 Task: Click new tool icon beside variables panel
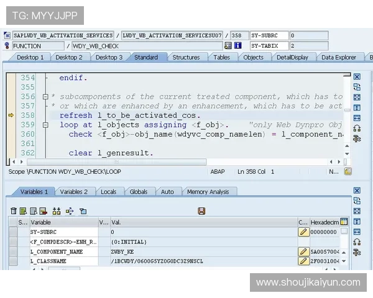(357, 201)
